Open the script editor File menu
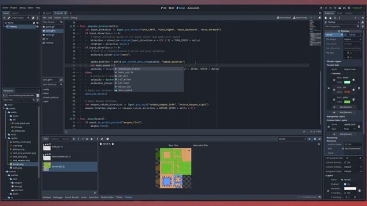This screenshot has width=367, height=206. [44, 18]
